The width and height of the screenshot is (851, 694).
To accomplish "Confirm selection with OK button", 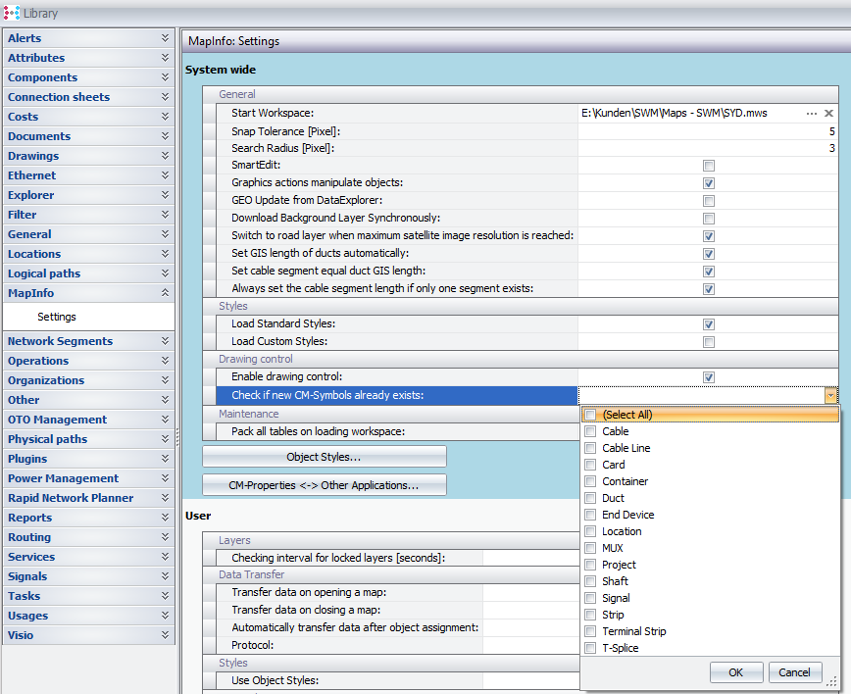I will click(x=736, y=672).
